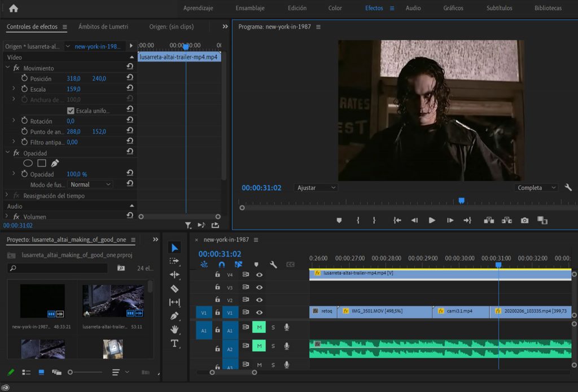Reset the Escala parameter
This screenshot has height=392, width=578.
point(130,87)
